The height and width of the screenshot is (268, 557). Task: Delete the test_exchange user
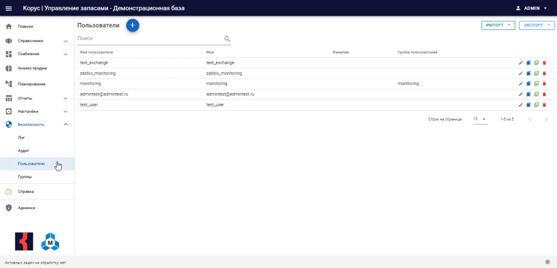(544, 63)
